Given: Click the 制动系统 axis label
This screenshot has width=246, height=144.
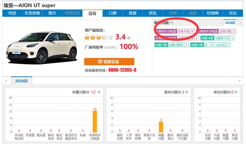Looking at the screenshot, I should tap(59, 137).
